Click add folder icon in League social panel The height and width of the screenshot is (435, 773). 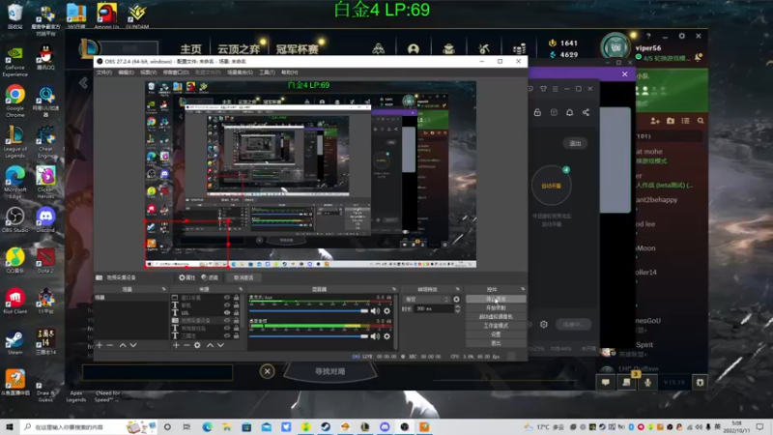(671, 121)
